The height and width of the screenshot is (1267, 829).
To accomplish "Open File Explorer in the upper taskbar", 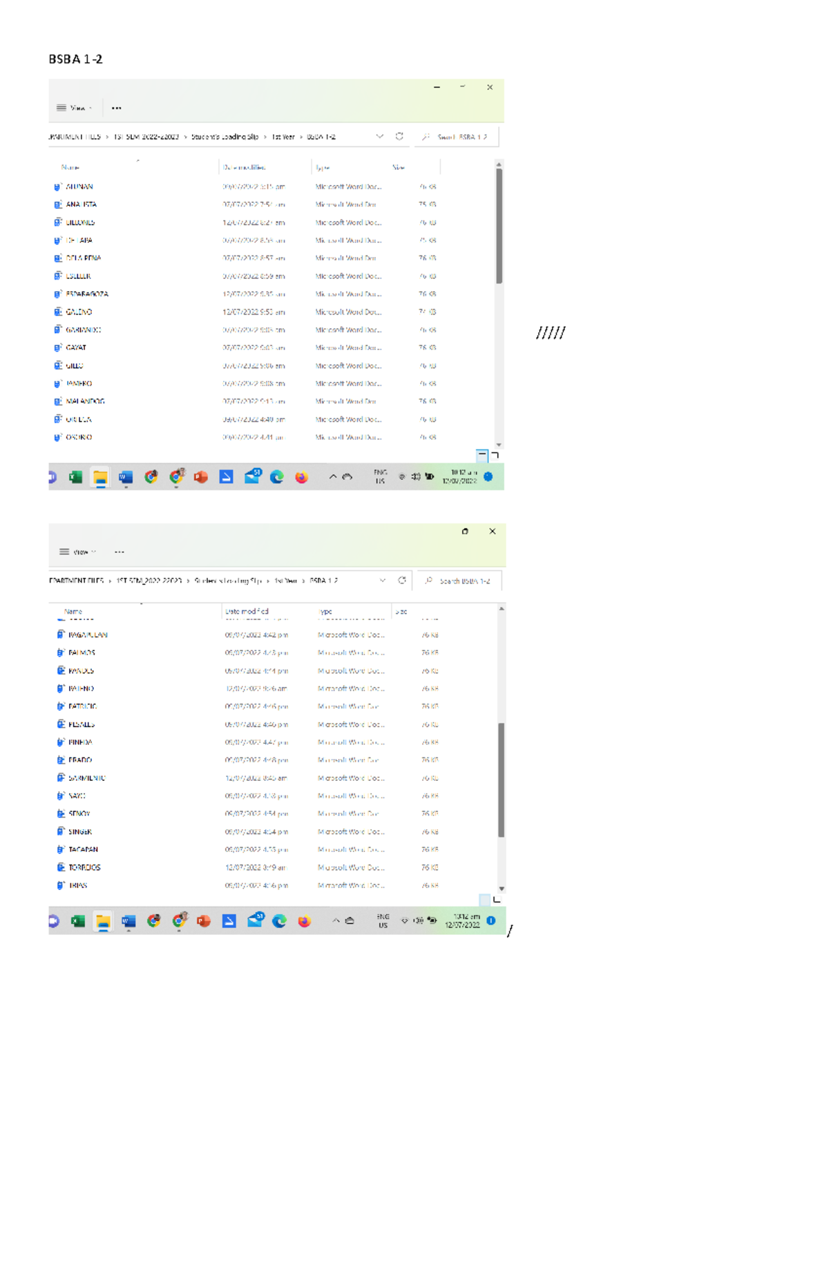I will pos(100,477).
